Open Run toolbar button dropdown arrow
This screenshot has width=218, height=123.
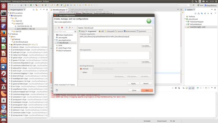coord(33,5)
